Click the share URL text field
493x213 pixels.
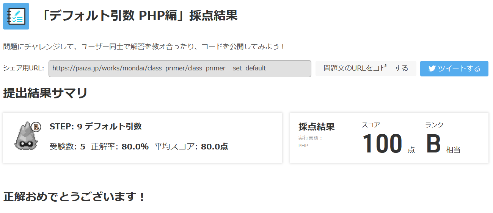[x=180, y=68]
